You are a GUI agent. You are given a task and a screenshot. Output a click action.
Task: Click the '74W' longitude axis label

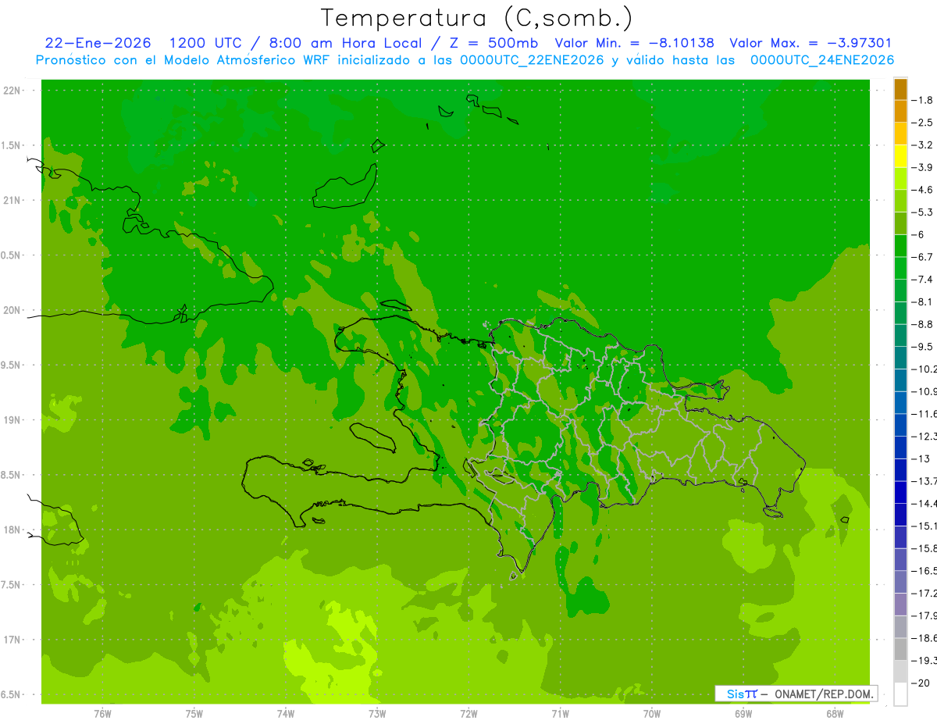pos(286,714)
